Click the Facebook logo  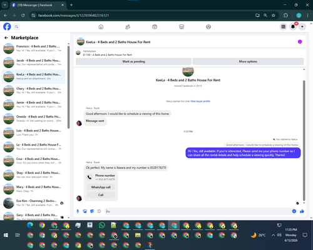pyautogui.click(x=7, y=27)
